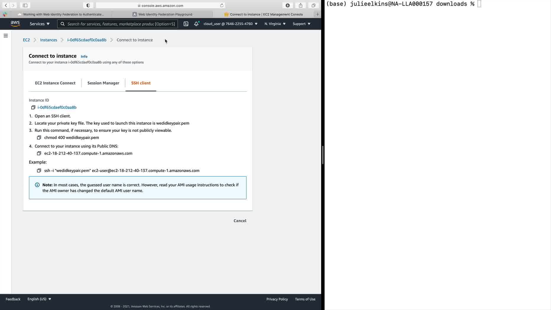Open the Terms of Use link

point(305,299)
